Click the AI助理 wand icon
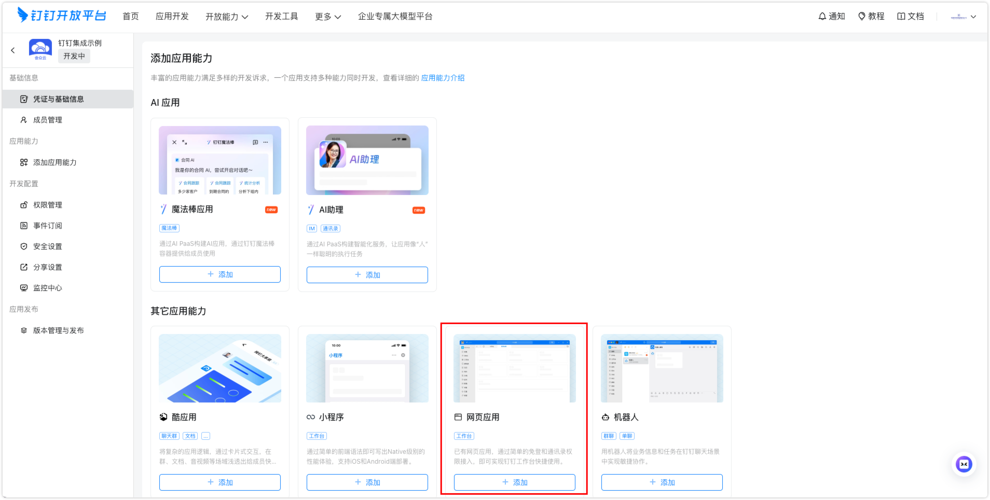 tap(311, 210)
